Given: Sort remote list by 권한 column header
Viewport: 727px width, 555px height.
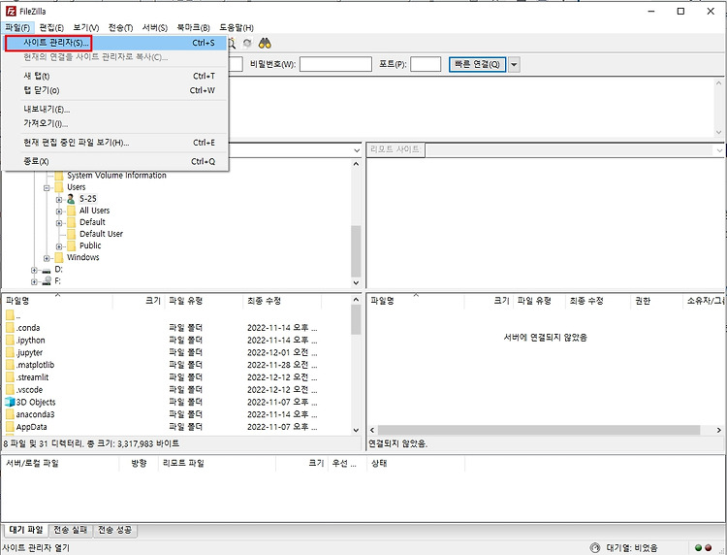Looking at the screenshot, I should tap(656, 301).
